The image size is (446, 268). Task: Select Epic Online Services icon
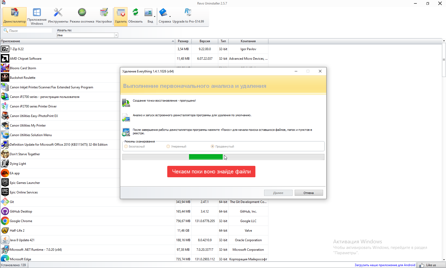pyautogui.click(x=5, y=192)
